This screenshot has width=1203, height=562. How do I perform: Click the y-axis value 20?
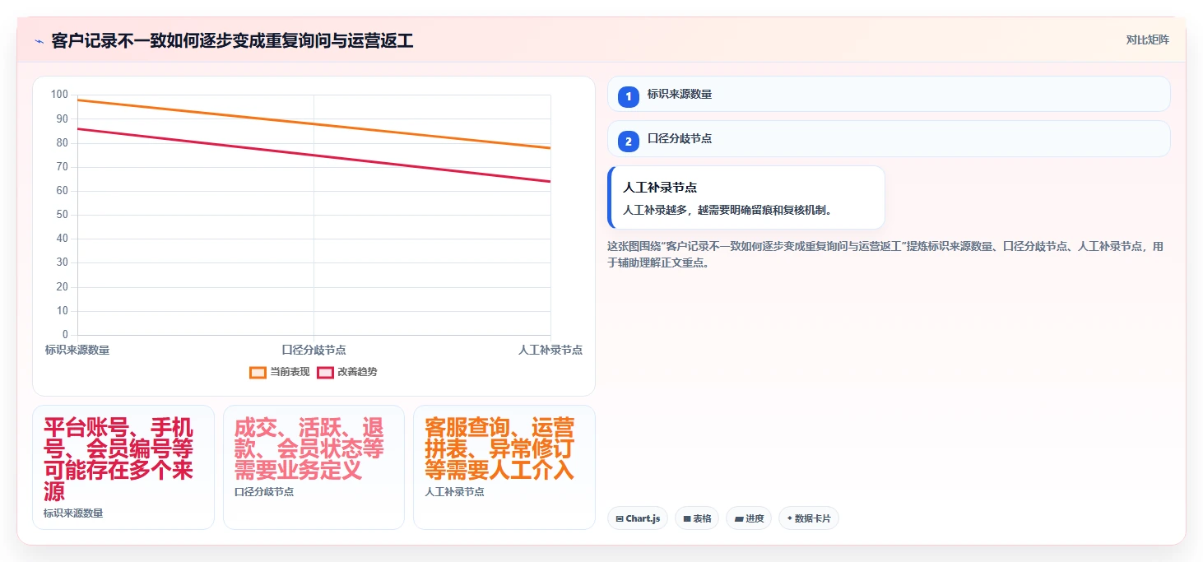pos(63,287)
